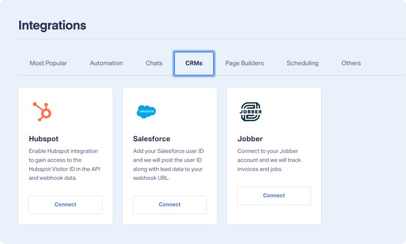Click the text "Connect to your Jobber"

click(x=268, y=151)
